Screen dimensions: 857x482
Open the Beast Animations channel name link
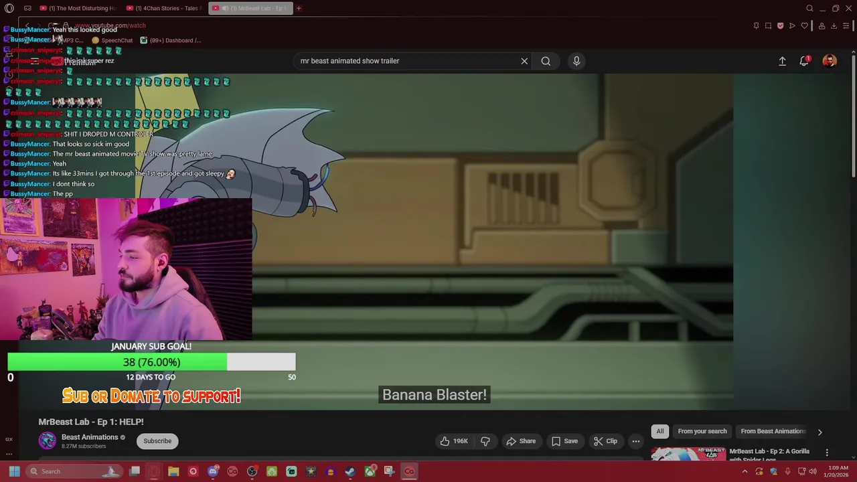(x=90, y=437)
